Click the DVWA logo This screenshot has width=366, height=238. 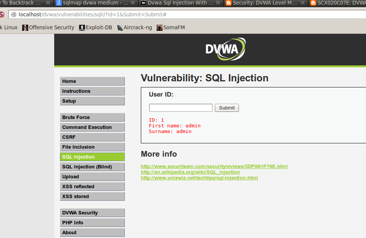tap(226, 49)
